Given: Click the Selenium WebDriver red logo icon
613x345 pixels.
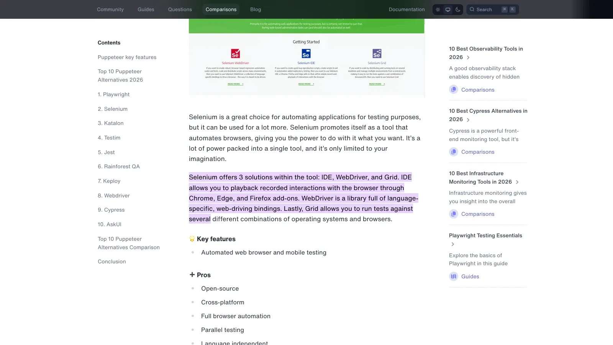Looking at the screenshot, I should pyautogui.click(x=235, y=53).
